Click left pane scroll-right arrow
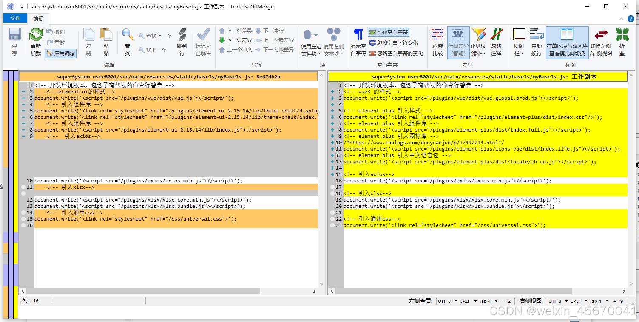This screenshot has width=639, height=322. pos(315,291)
